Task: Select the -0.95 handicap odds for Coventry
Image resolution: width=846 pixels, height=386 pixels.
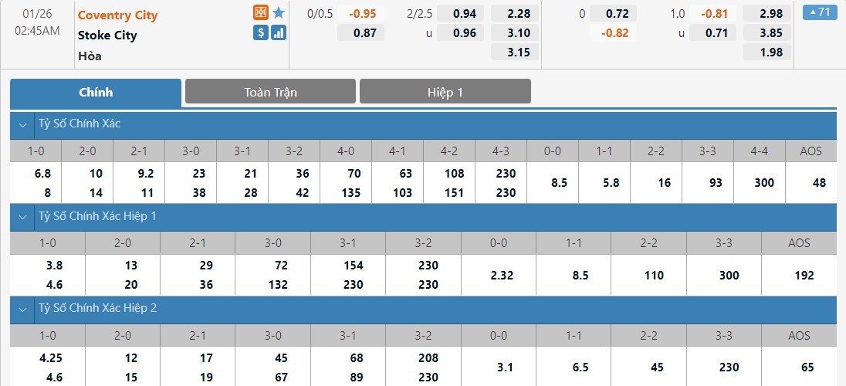Action: (362, 14)
